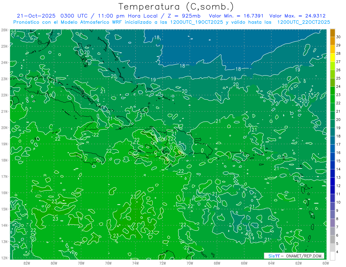Click the 26N latitude axis label
This screenshot has width=346, height=267.
pos(4,30)
